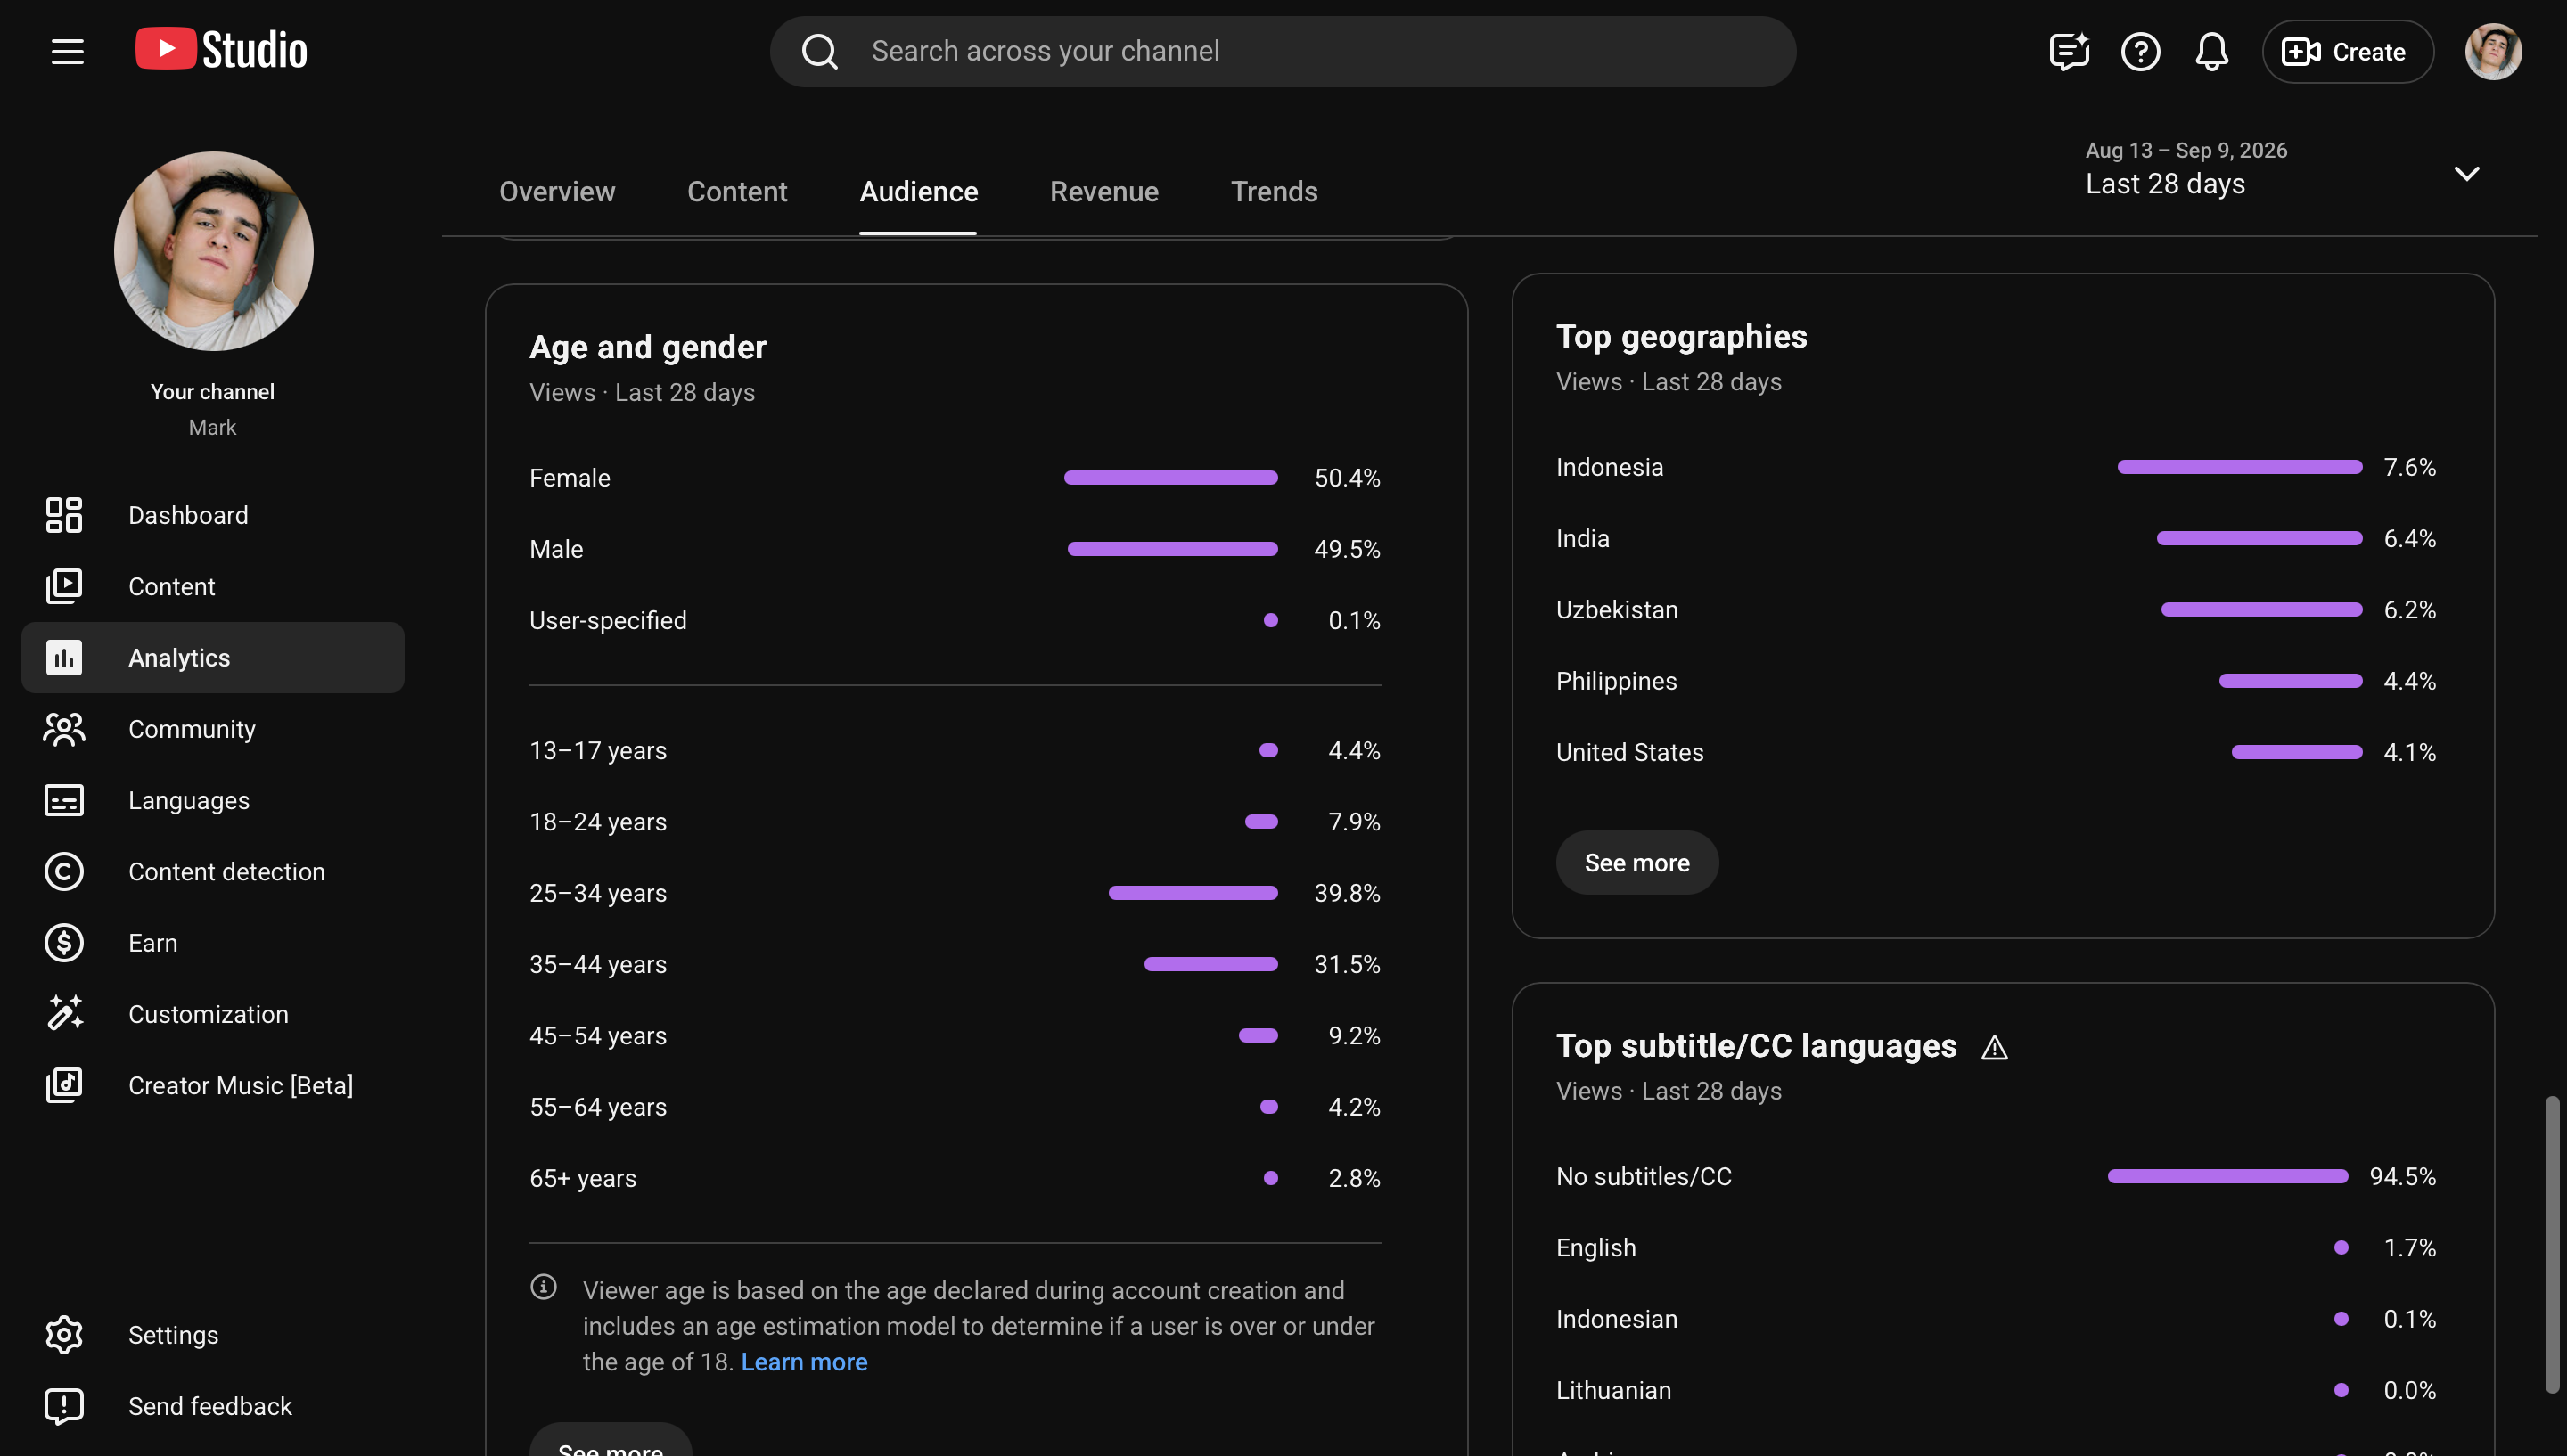
Task: Click the 25–34 years percentage bar
Action: (x=1192, y=893)
